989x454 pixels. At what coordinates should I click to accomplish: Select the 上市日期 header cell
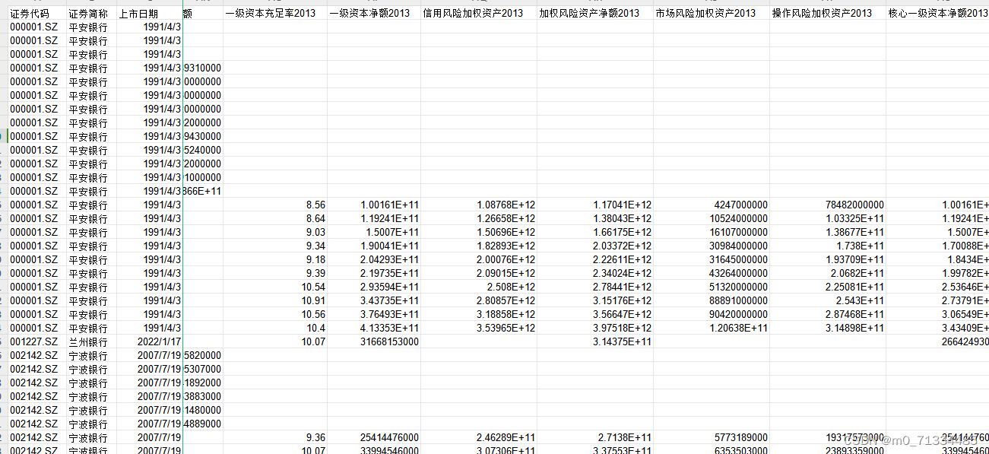pyautogui.click(x=150, y=13)
